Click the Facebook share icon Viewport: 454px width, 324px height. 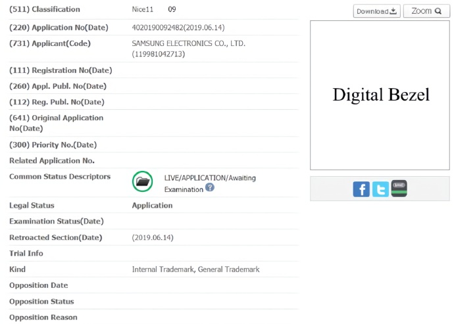(361, 189)
